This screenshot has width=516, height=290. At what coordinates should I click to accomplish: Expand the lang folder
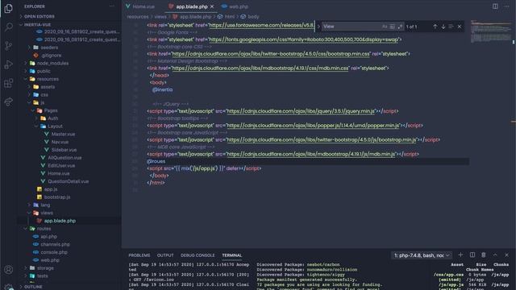[45, 205]
